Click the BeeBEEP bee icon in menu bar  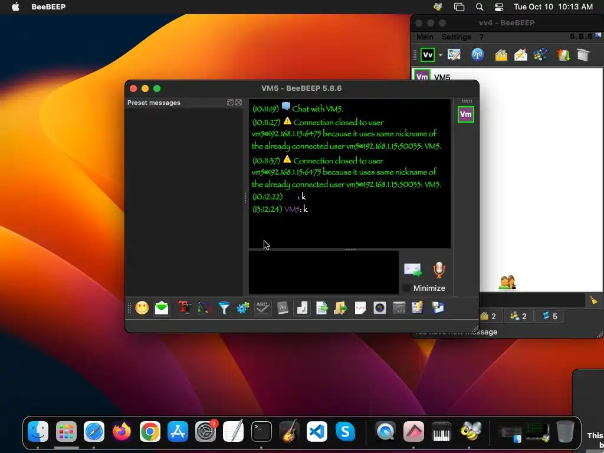(438, 6)
